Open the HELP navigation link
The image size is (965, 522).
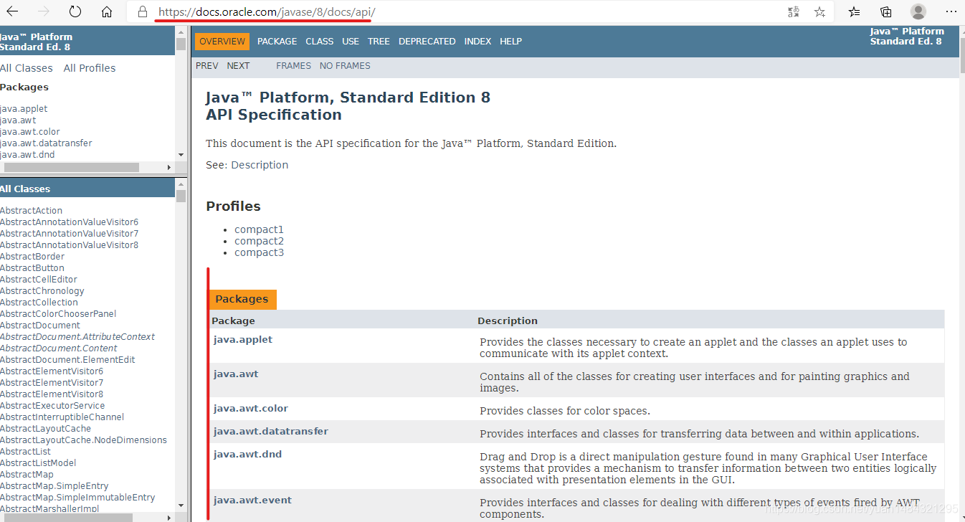(x=510, y=42)
